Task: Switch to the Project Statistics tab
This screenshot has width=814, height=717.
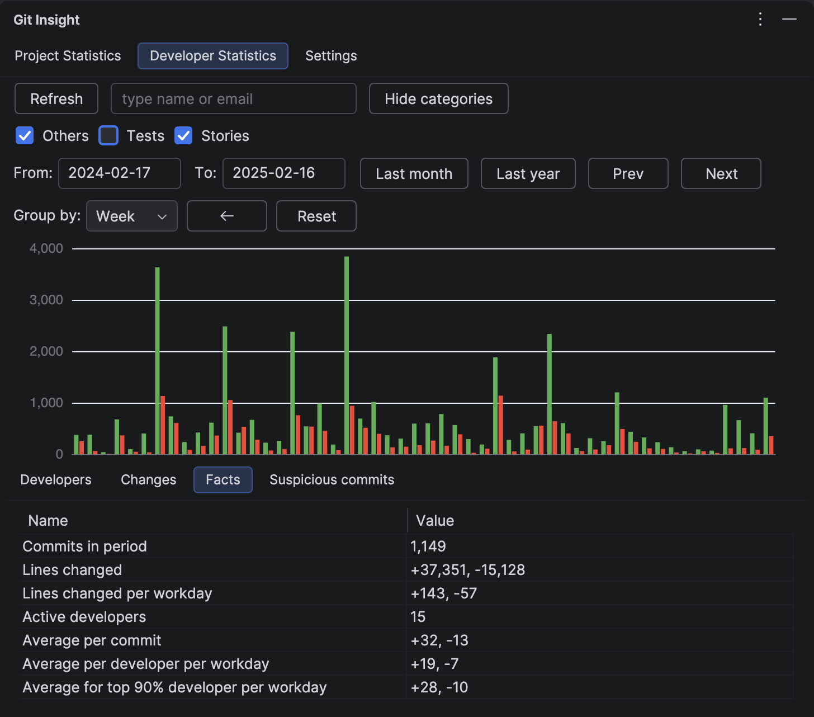Action: pos(68,55)
